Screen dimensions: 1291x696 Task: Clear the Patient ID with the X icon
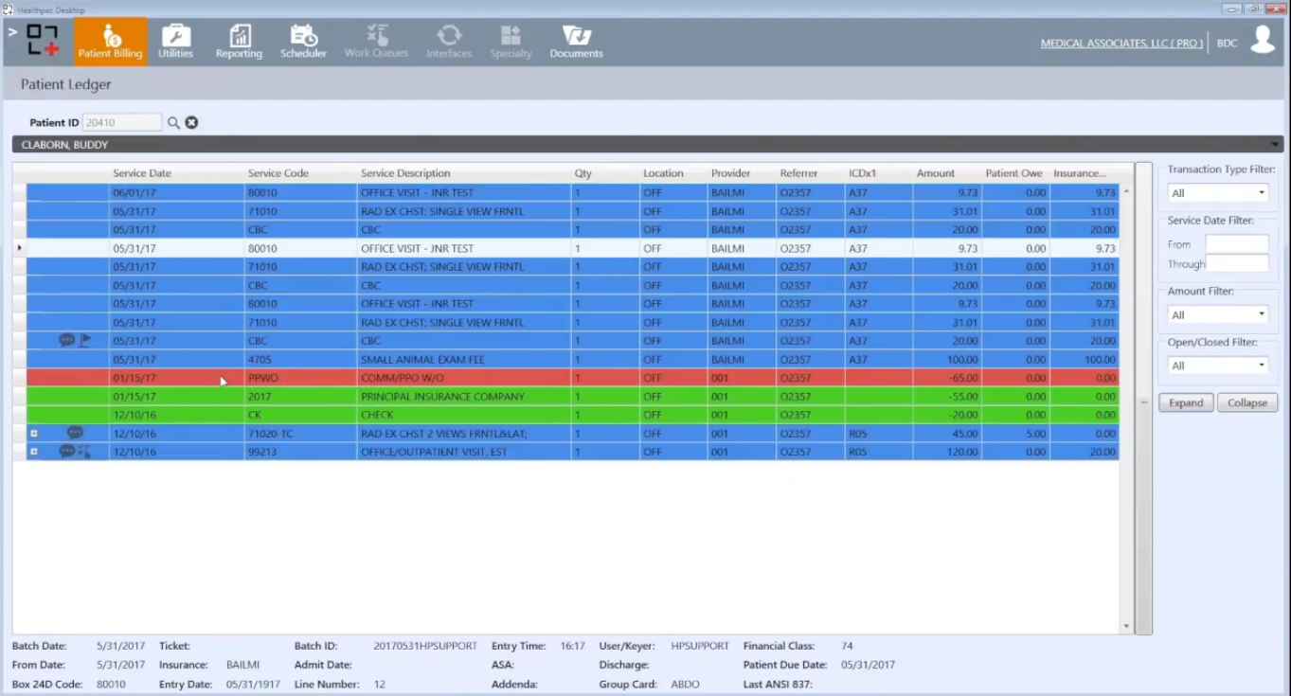[190, 122]
